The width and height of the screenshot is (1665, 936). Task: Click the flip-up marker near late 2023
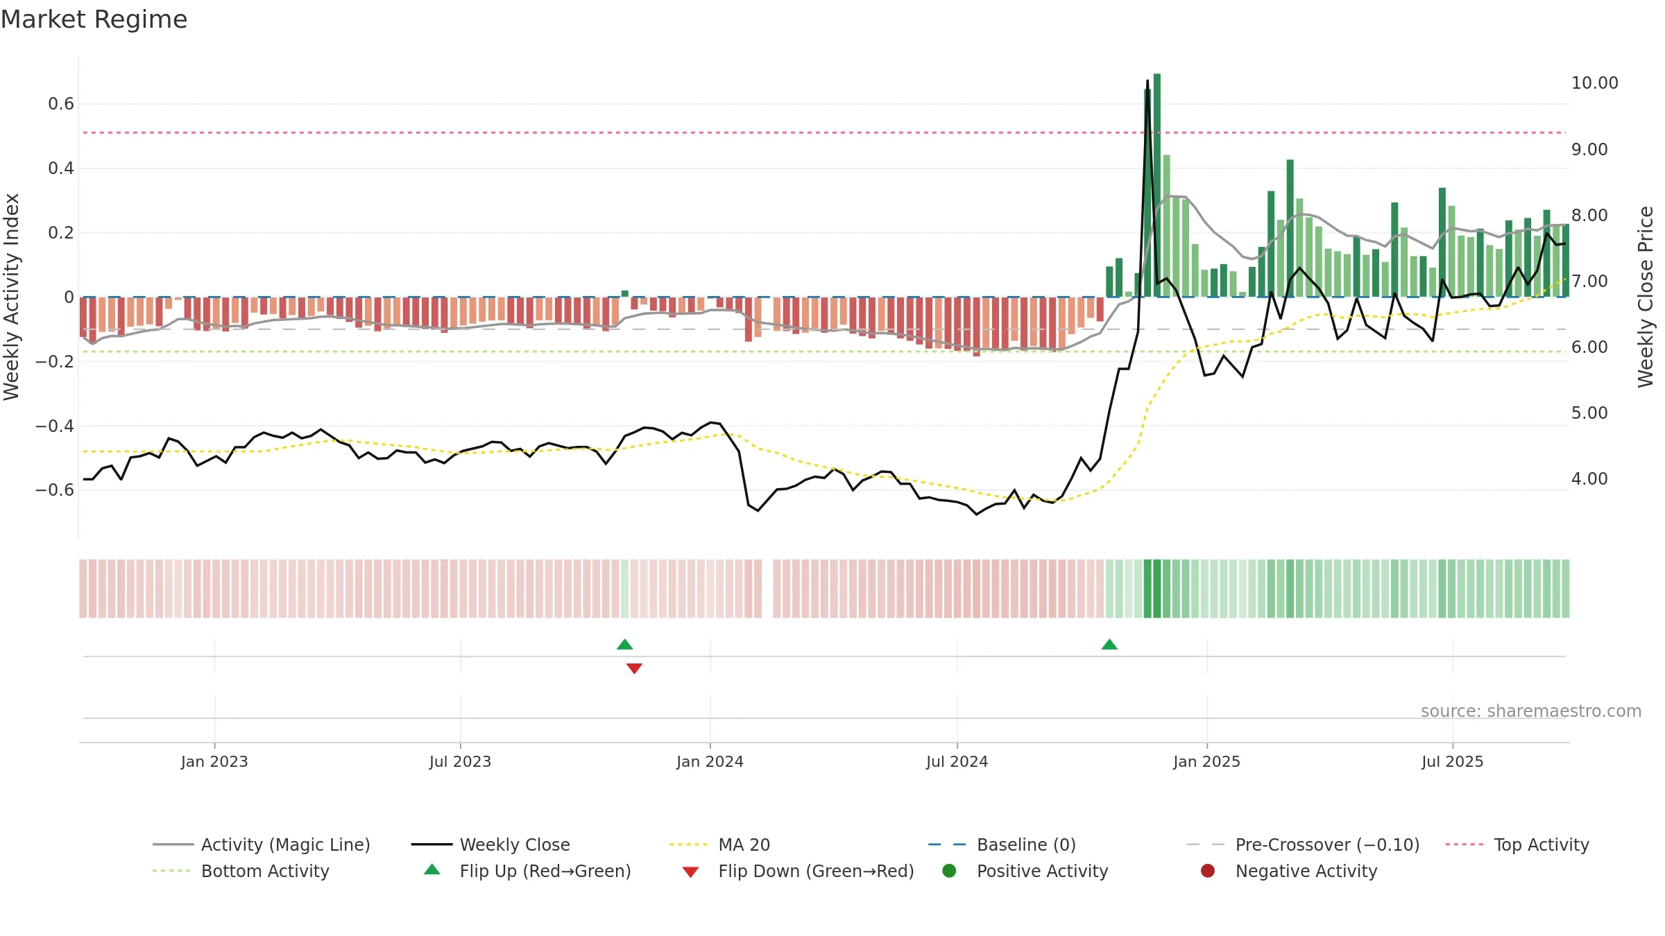pos(624,645)
